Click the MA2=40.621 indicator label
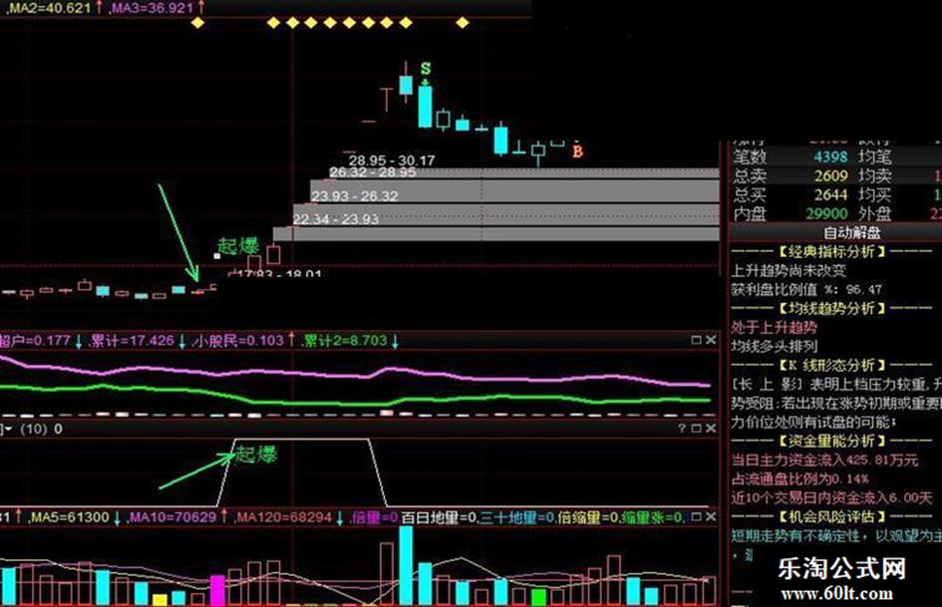The image size is (942, 607). pyautogui.click(x=51, y=8)
